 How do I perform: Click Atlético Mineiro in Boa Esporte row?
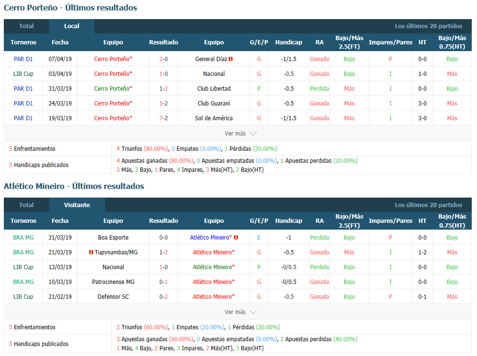(x=211, y=238)
